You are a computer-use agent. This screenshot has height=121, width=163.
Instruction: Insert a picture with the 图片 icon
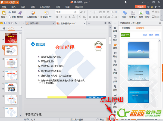coord(141,13)
